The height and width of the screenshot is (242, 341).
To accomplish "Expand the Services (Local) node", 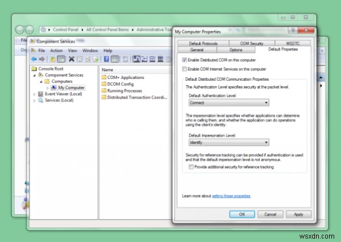I will [x=34, y=101].
